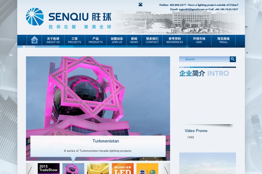Open the Projects menu item

click(75, 40)
